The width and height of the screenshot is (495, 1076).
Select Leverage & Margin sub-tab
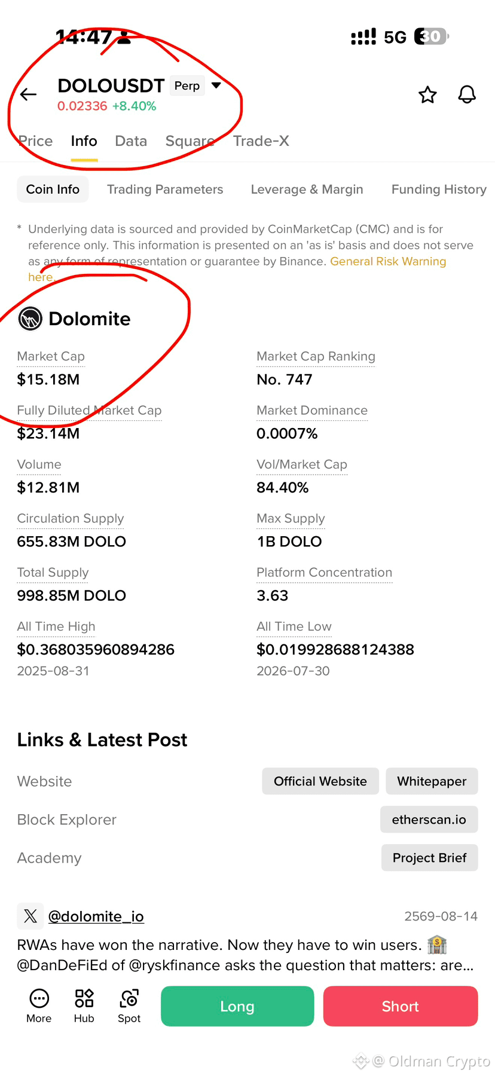(x=307, y=189)
